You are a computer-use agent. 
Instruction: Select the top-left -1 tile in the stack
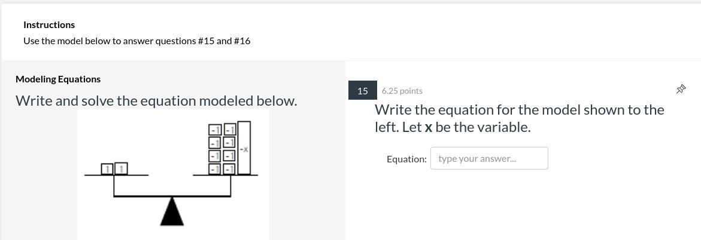click(x=215, y=130)
